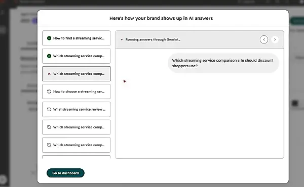Click the Go to dashboard button

point(65,173)
